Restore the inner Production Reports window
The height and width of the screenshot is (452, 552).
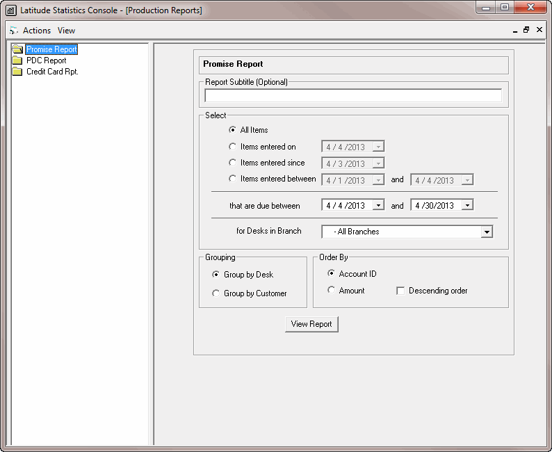[x=526, y=30]
